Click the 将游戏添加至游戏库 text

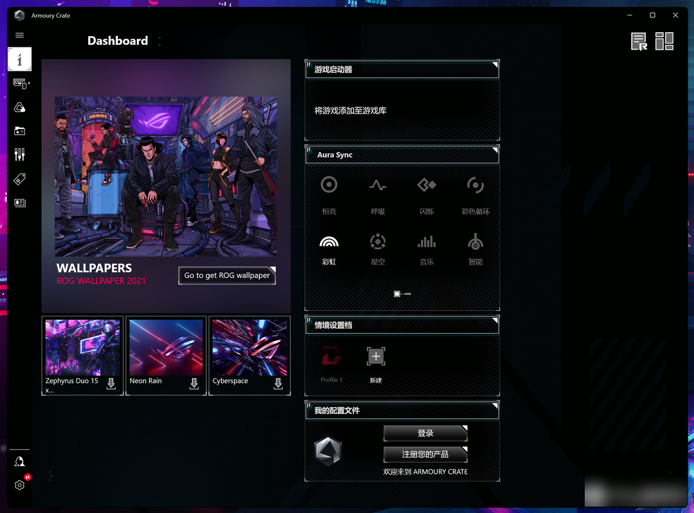click(x=350, y=110)
